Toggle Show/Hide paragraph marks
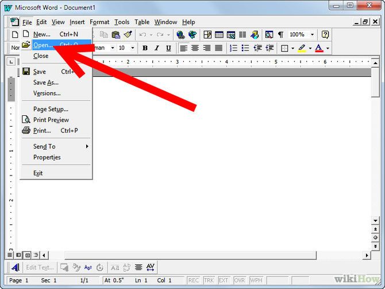The width and height of the screenshot is (385, 289). [x=280, y=34]
